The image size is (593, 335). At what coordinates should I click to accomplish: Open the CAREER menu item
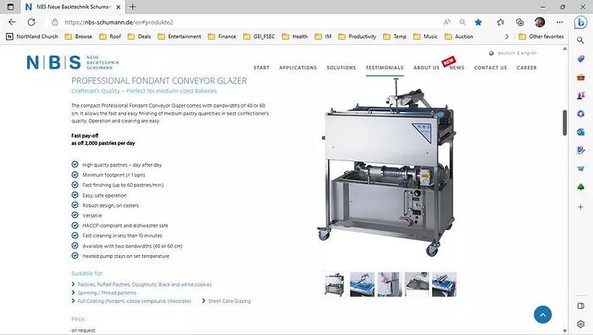coord(526,68)
